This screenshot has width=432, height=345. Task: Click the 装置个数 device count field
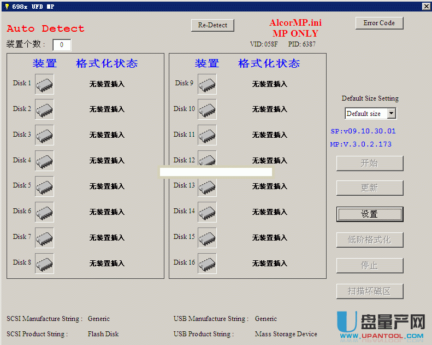coord(62,45)
